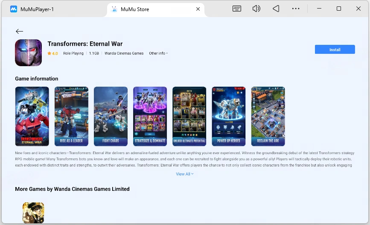Open the three-dots more menu
Image resolution: width=370 pixels, height=225 pixels.
coord(296,9)
